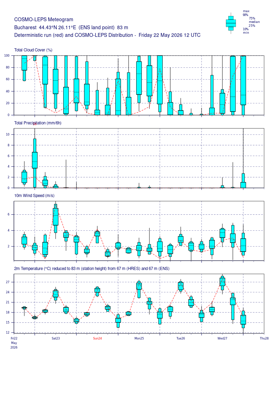Click the 'max' label in legend
Image resolution: width=278 pixels, height=393 pixels.
[246, 11]
